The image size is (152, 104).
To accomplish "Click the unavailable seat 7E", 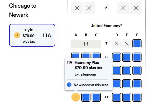I will coord(127,44).
